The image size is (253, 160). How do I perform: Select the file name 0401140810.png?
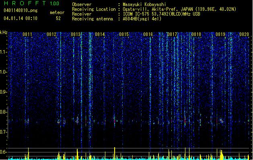tap(21, 10)
